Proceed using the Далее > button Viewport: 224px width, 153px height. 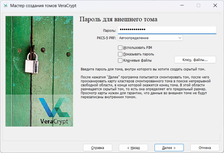[169, 148]
